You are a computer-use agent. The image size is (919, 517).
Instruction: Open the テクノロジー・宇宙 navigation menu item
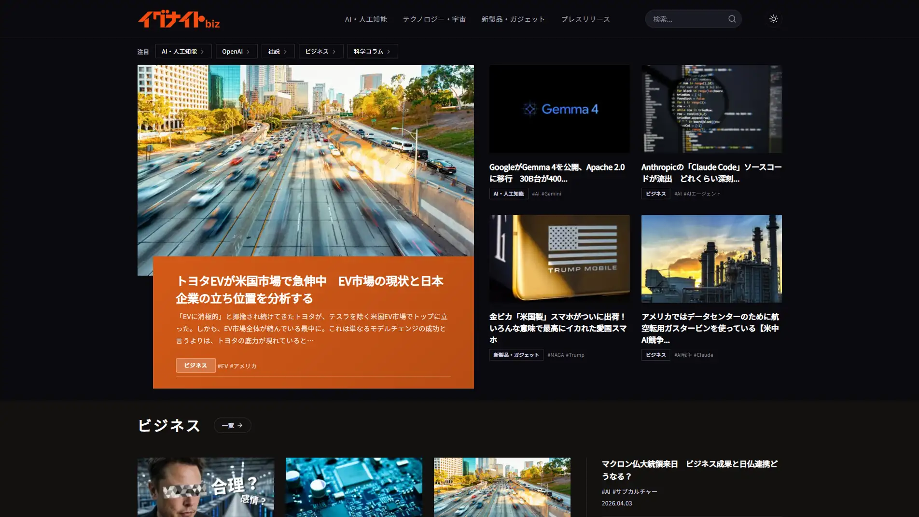click(x=434, y=19)
